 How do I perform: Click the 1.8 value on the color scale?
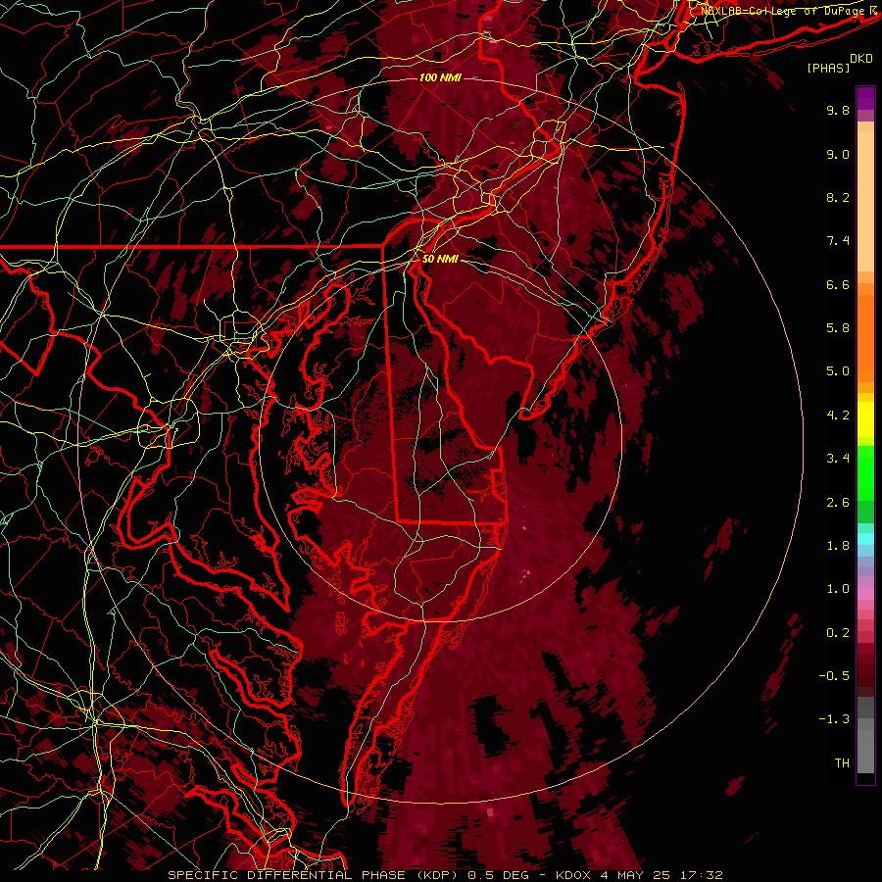pyautogui.click(x=838, y=546)
